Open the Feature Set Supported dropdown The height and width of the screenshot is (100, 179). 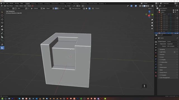172,44
